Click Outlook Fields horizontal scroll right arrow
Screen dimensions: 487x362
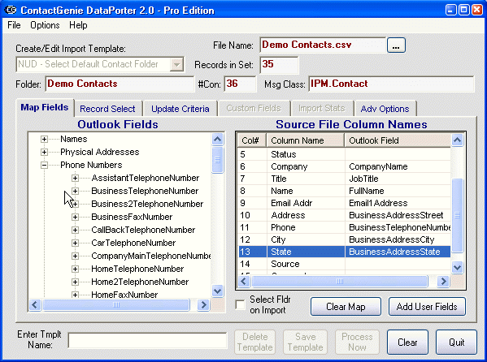tap(203, 304)
